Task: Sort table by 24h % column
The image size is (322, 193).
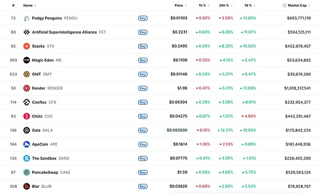Action: point(225,5)
